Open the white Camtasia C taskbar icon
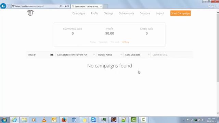Screen dimensions: 219x123 144,120
